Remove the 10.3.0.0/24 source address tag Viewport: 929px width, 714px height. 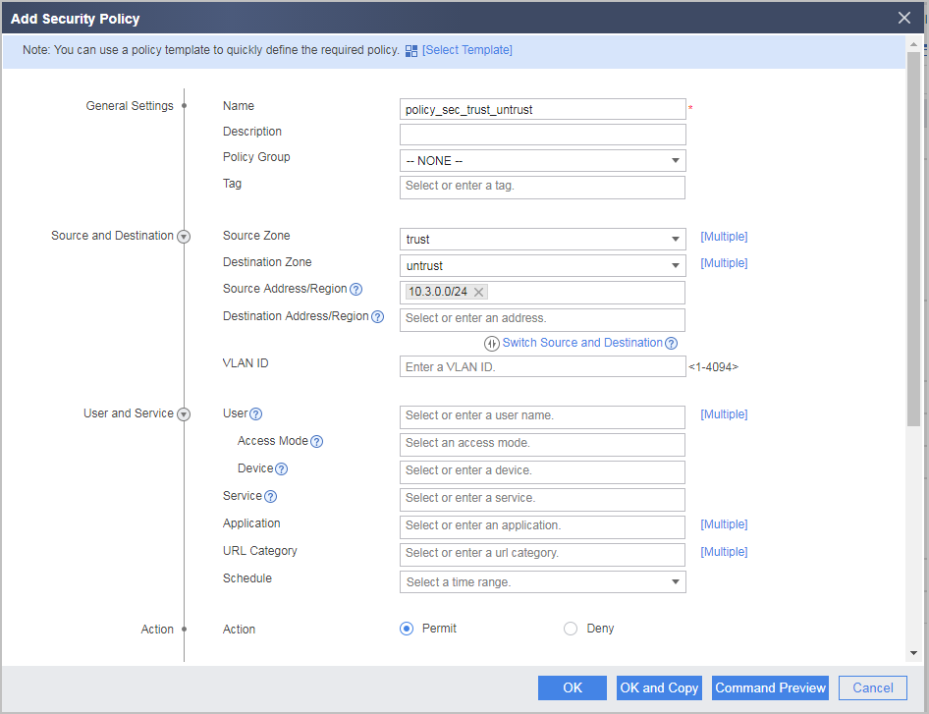478,292
